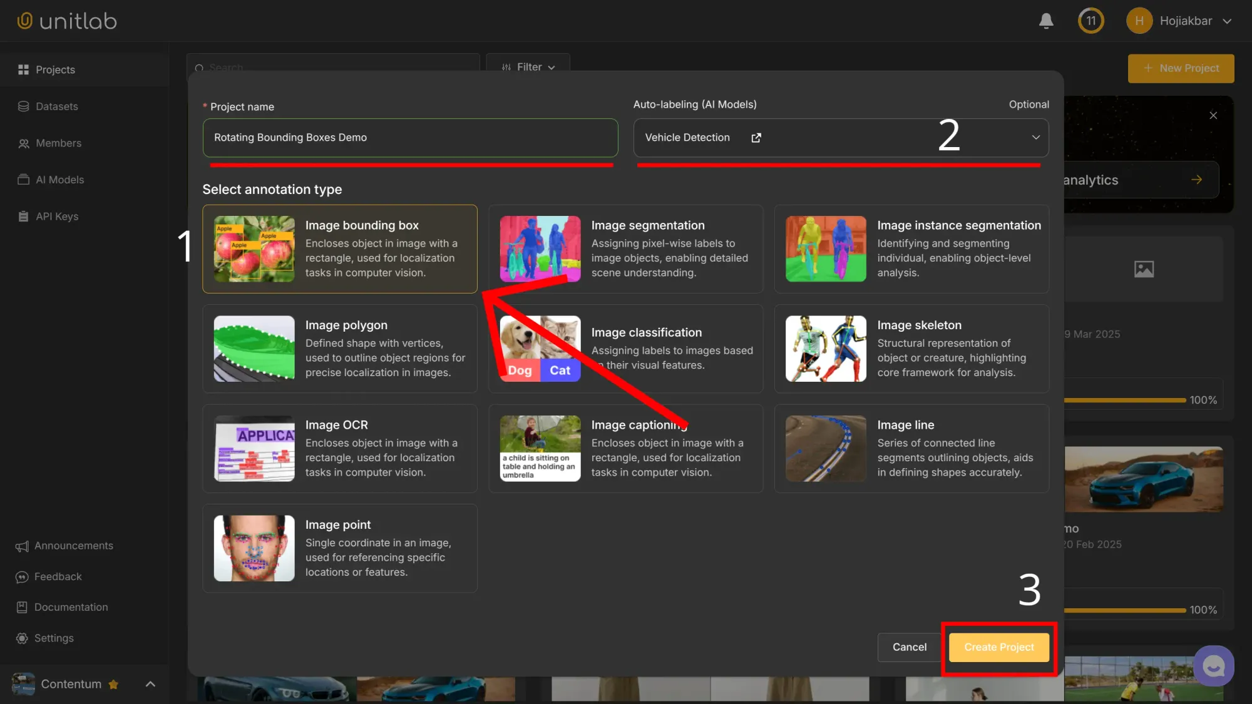1252x704 pixels.
Task: Click the Create Project button
Action: click(x=998, y=647)
